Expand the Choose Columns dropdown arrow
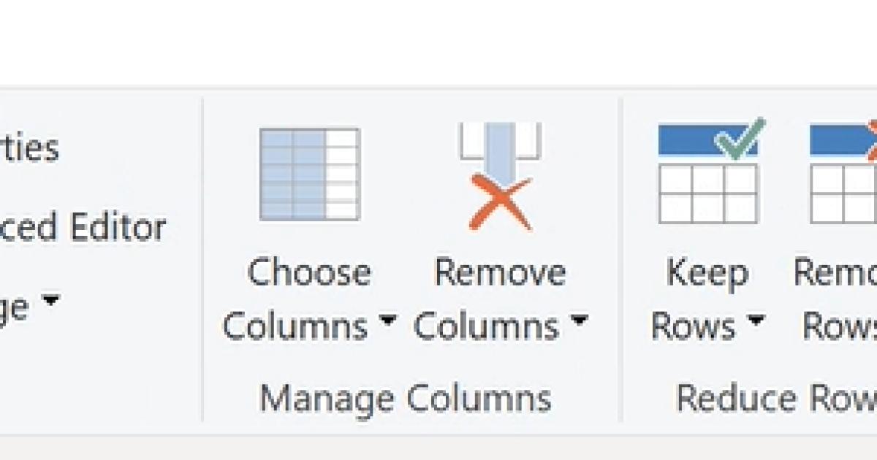Screen dimensions: 877x460 pyautogui.click(x=388, y=321)
